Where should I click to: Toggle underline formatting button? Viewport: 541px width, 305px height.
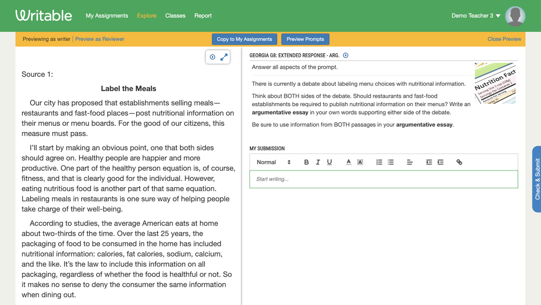coord(330,162)
